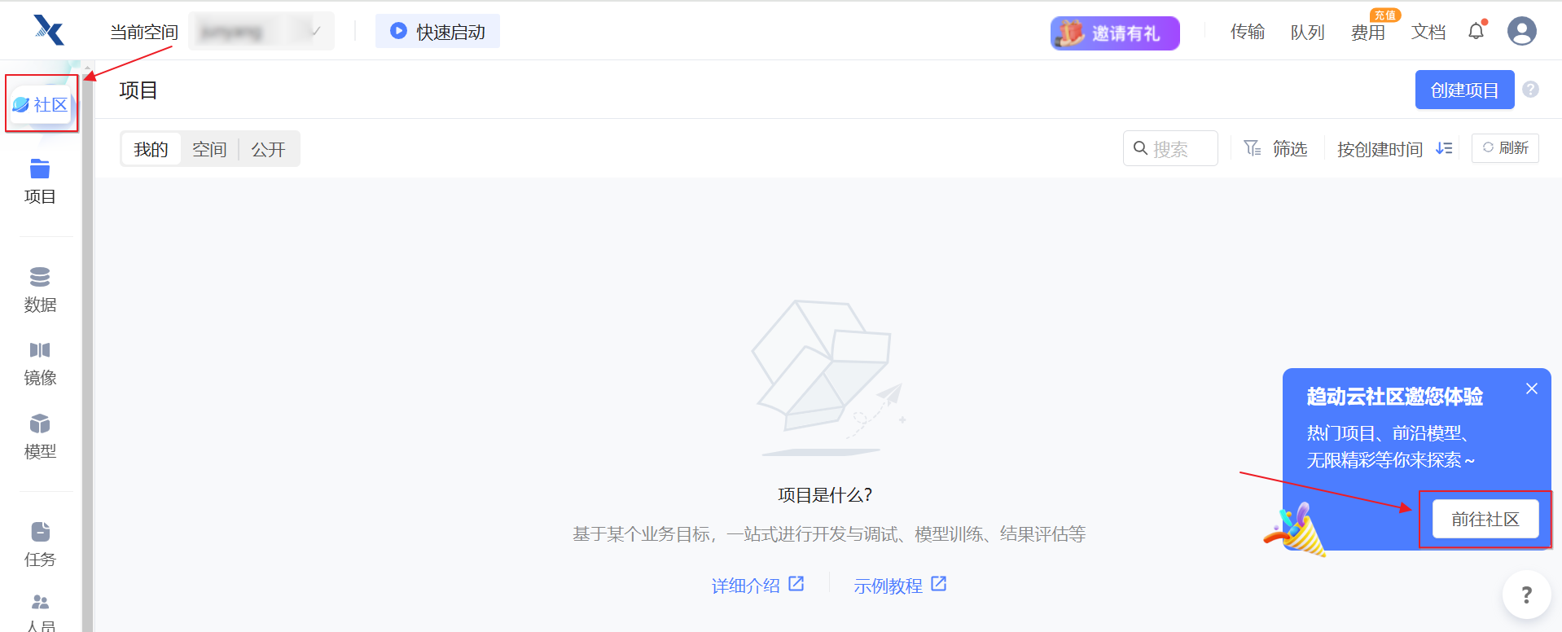Open 任务 in the sidebar

40,544
